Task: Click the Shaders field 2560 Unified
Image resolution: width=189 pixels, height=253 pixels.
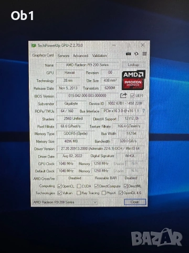Action: (x=73, y=119)
